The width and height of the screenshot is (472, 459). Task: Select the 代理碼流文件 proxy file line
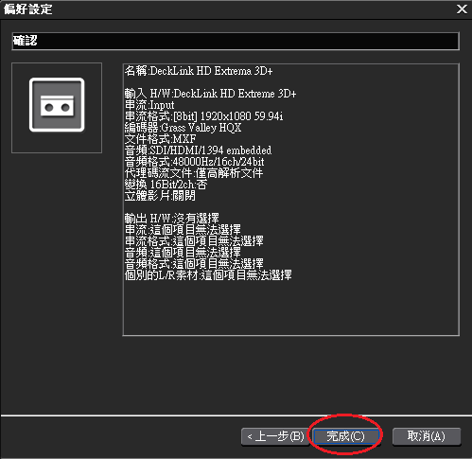point(194,173)
